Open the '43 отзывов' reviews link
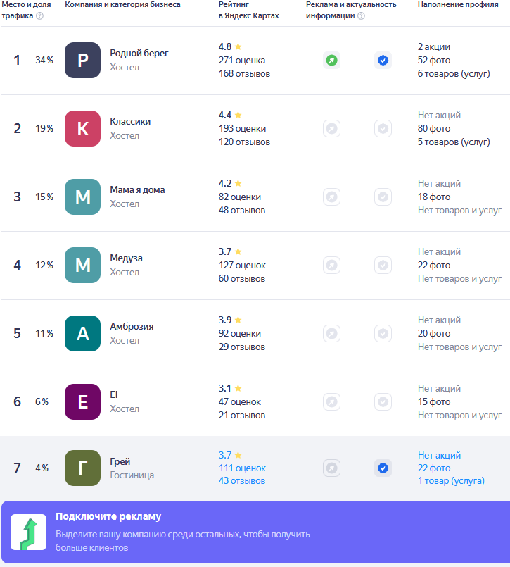Screen dimensions: 510x567 242,481
